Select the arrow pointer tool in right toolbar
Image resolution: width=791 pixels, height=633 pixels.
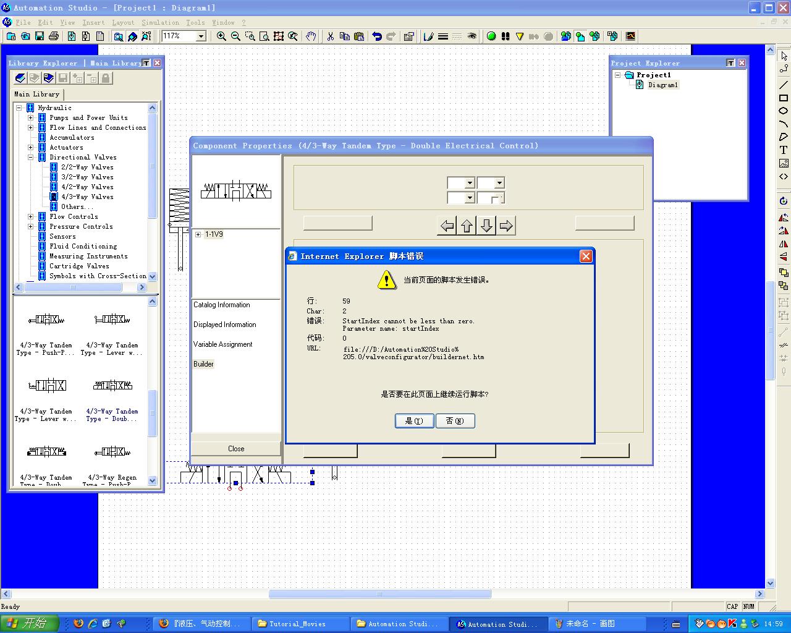(784, 56)
